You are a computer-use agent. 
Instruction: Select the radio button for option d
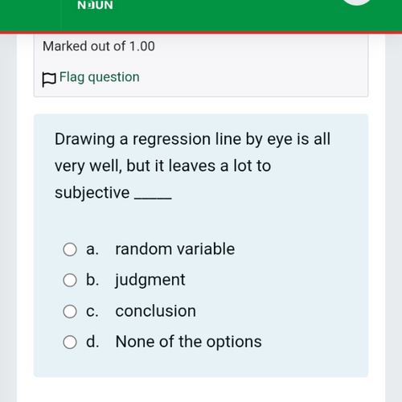[70, 343]
